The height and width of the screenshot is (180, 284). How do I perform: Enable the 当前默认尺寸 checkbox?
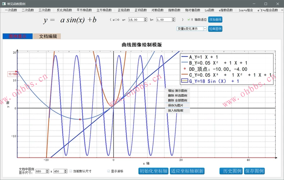click(x=71, y=171)
